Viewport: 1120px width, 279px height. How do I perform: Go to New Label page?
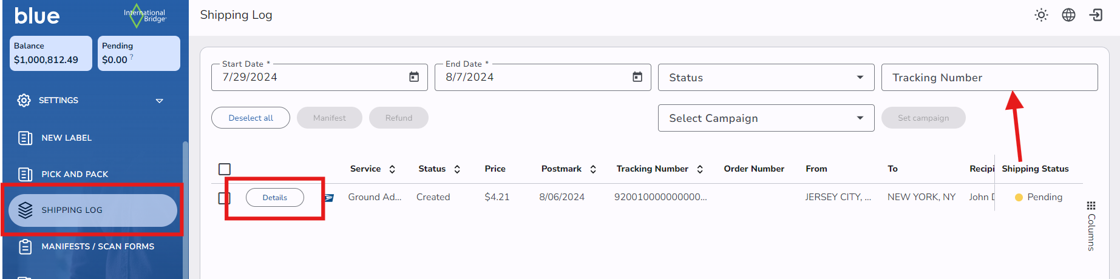click(x=66, y=138)
